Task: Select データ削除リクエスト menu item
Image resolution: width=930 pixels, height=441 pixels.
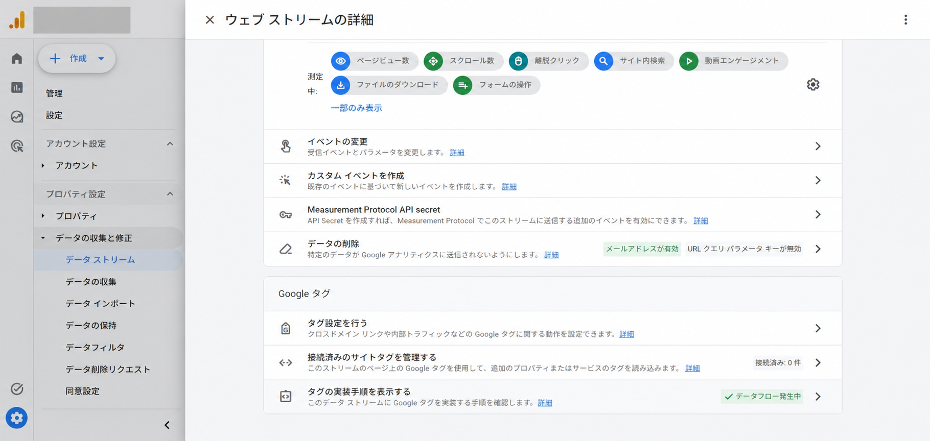Action: tap(109, 370)
